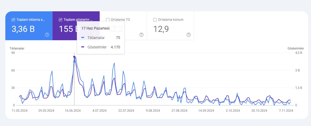Viewport: 311px width, 126px height.
Task: Click date label 29.05.2024
Action: pos(47,110)
